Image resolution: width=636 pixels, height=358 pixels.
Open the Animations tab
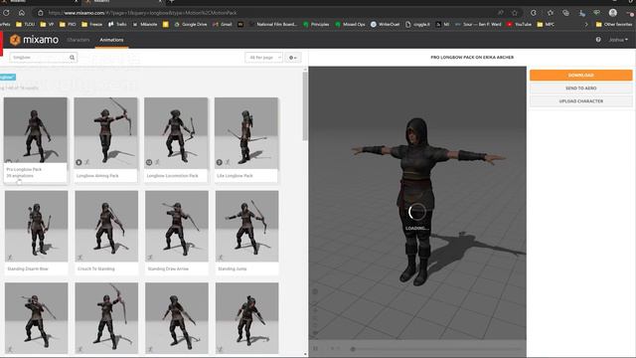click(x=111, y=40)
